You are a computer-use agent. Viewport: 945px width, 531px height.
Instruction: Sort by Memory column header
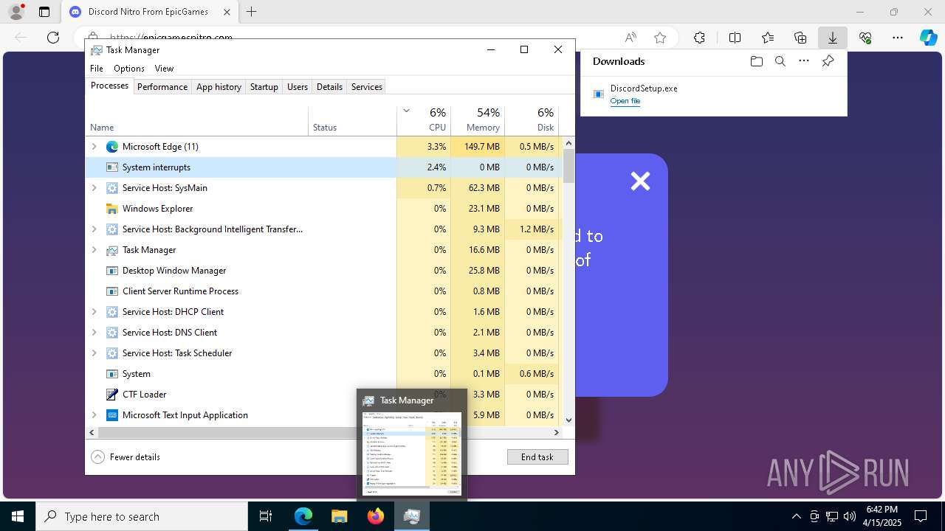[x=478, y=120]
